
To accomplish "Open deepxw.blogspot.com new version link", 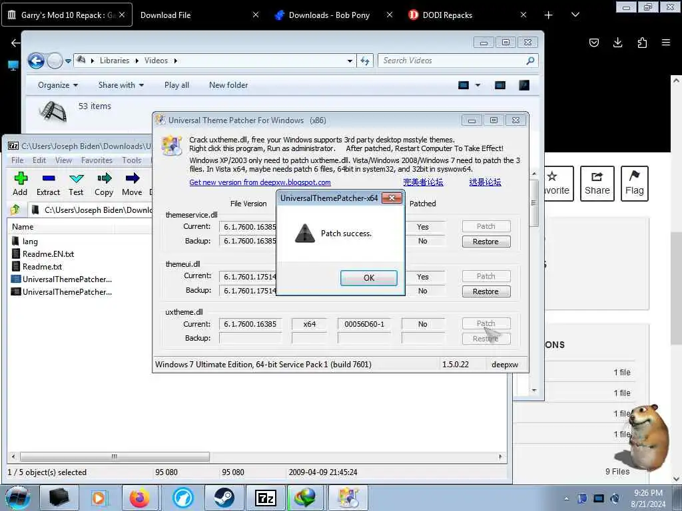I will coord(260,182).
